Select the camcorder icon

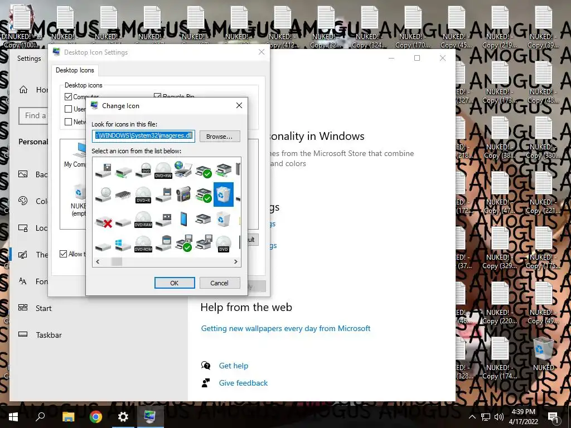[183, 194]
